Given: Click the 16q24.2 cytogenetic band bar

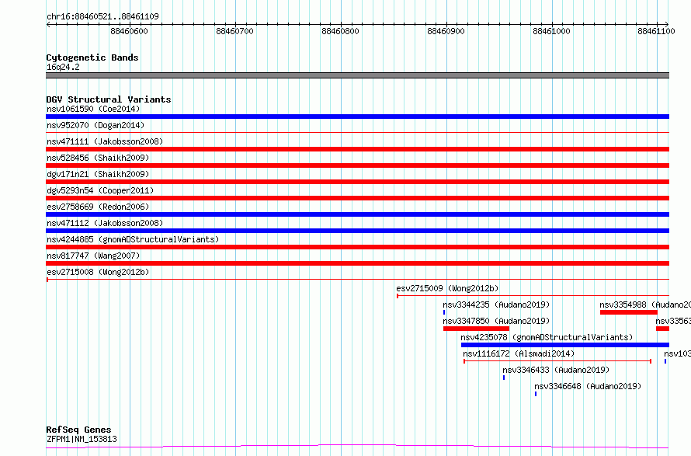Looking at the screenshot, I should [x=357, y=75].
